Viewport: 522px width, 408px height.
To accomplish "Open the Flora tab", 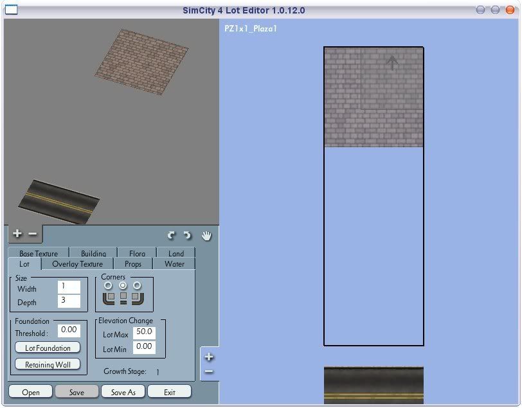I will [137, 253].
